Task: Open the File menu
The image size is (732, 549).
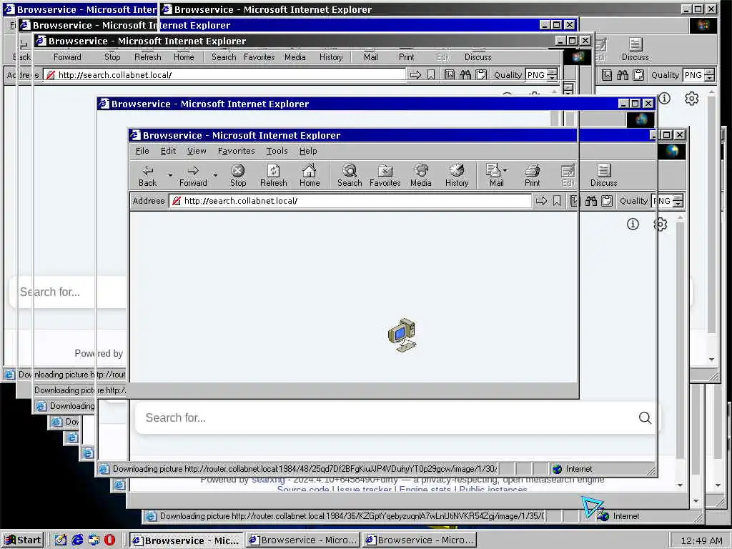Action: tap(142, 151)
